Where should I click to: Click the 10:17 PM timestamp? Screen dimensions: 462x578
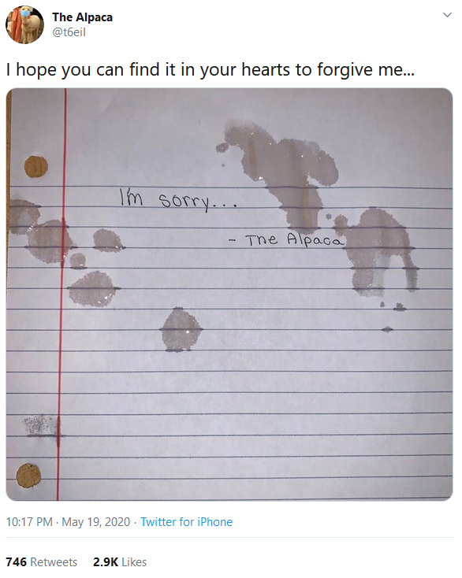tap(29, 522)
